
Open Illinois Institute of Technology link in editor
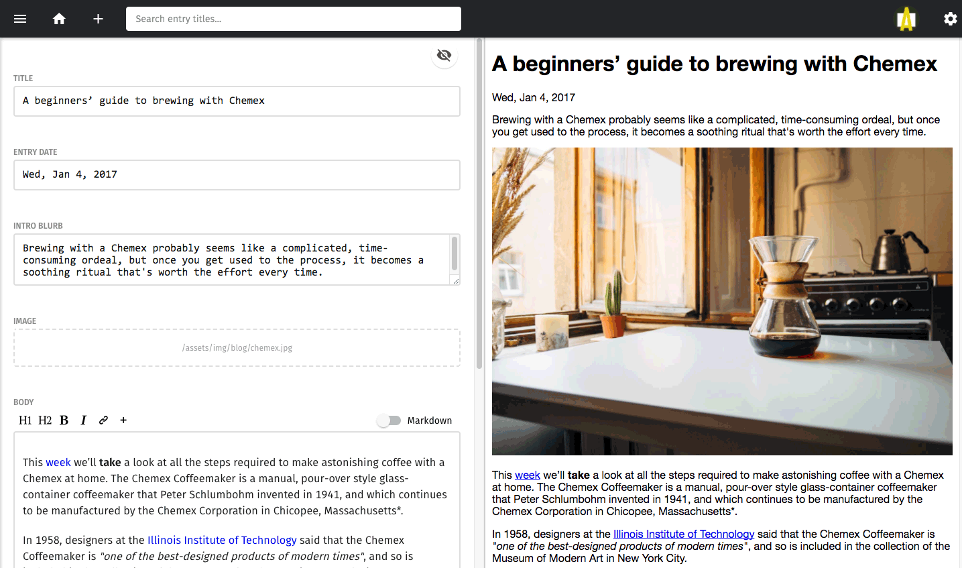(x=222, y=540)
